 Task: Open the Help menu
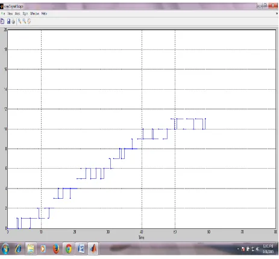point(44,14)
